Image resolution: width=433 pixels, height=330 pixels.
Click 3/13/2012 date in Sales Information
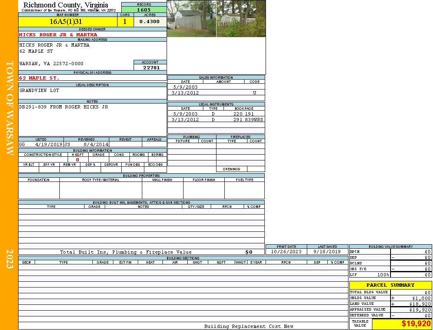coord(185,93)
